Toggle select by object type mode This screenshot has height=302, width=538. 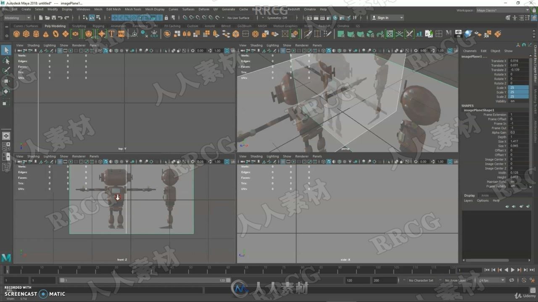tap(92, 18)
